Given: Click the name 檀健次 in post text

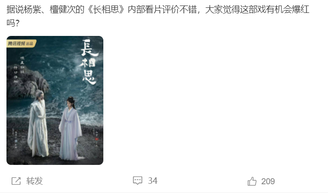Looking at the screenshot, I should (63, 9).
